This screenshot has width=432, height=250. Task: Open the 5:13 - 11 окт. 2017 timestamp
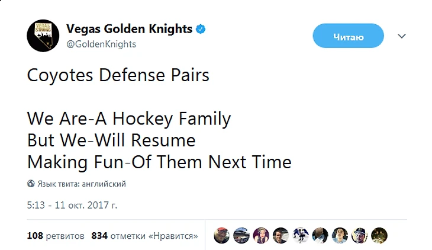click(x=72, y=205)
